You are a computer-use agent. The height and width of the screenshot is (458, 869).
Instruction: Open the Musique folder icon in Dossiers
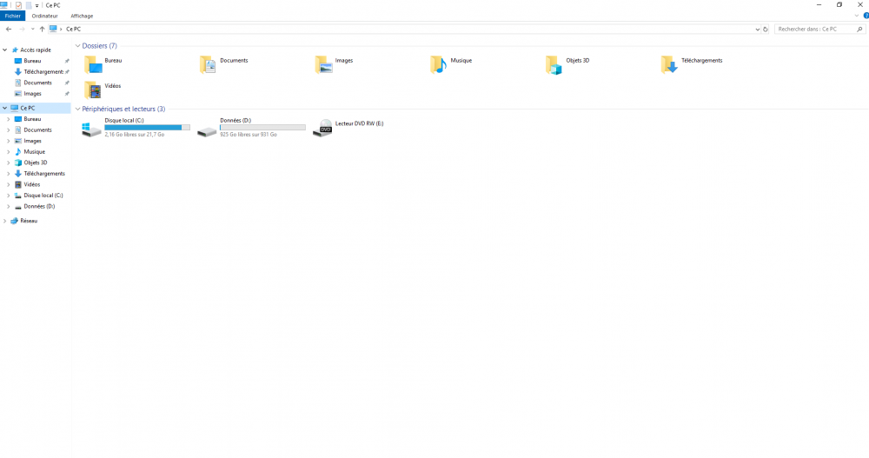pos(438,65)
